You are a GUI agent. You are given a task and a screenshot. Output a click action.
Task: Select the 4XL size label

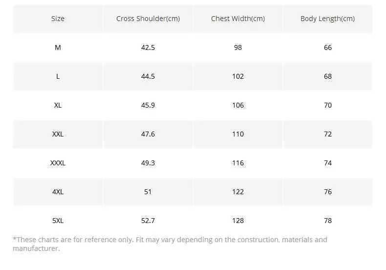[x=58, y=192]
